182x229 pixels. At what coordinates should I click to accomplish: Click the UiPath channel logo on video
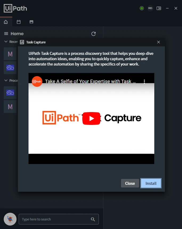tap(37, 81)
